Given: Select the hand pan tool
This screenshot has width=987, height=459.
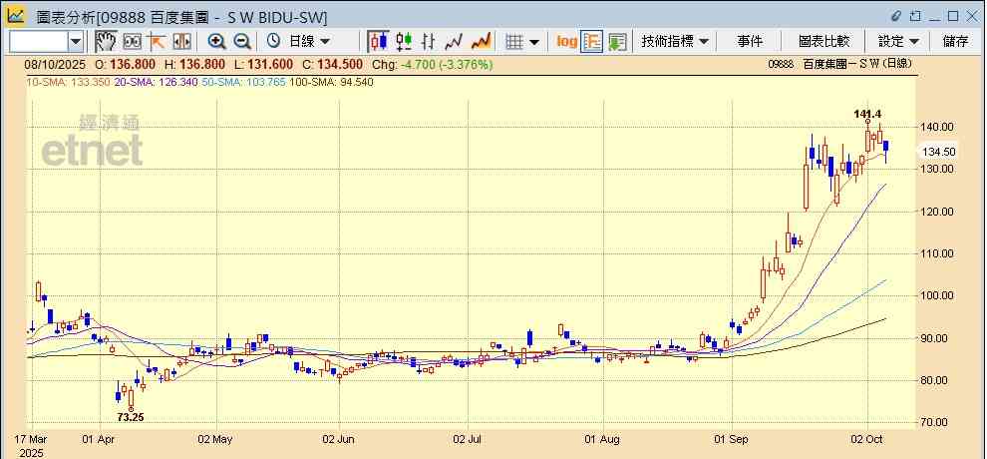Looking at the screenshot, I should pos(105,41).
